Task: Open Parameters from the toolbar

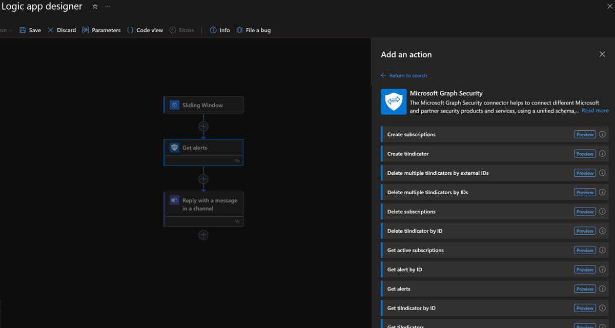Action: click(x=101, y=30)
